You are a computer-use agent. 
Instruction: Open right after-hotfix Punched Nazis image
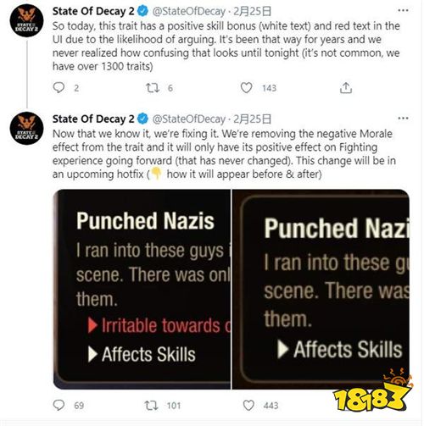pos(321,289)
